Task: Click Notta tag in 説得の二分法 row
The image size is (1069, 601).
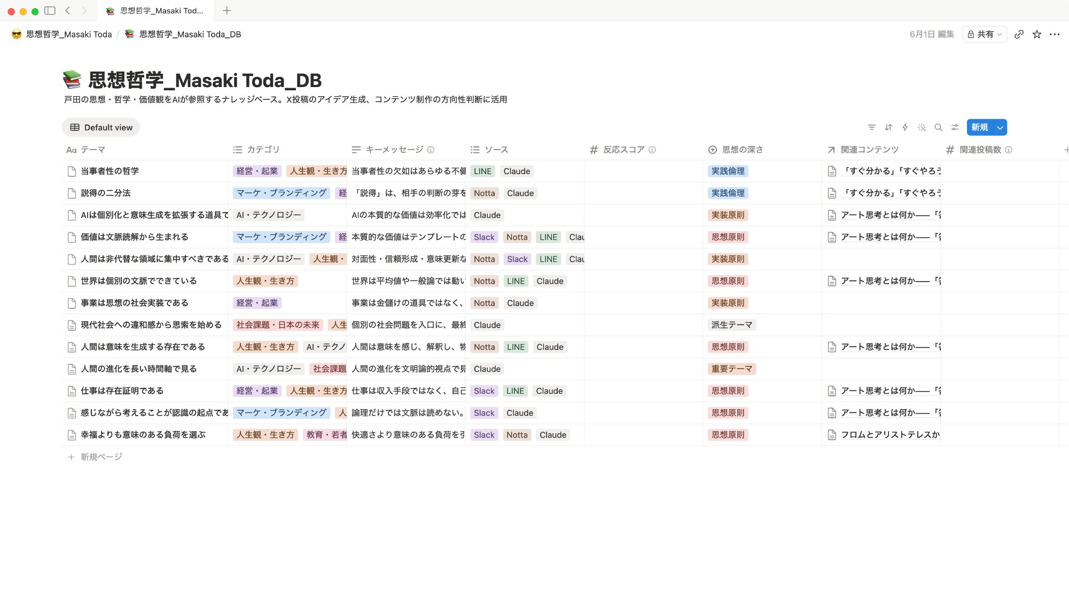Action: pos(484,193)
